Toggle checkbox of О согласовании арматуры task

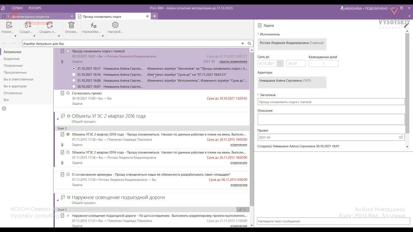[63, 174]
